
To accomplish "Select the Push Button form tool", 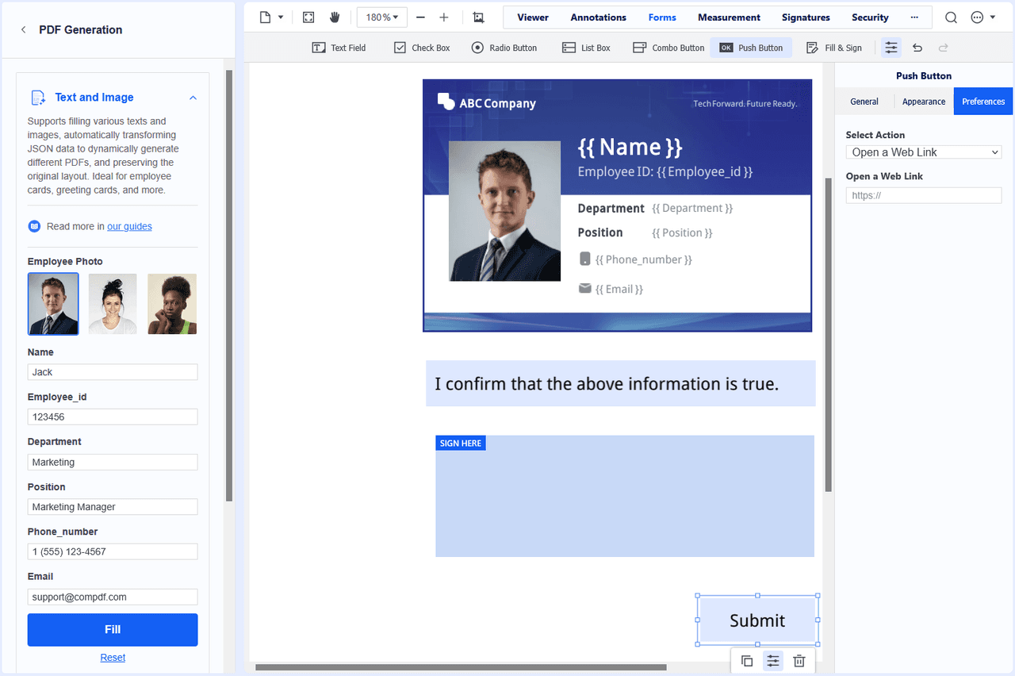I will (751, 48).
